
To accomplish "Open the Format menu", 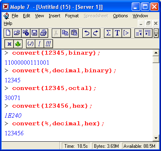I will 72,16.
